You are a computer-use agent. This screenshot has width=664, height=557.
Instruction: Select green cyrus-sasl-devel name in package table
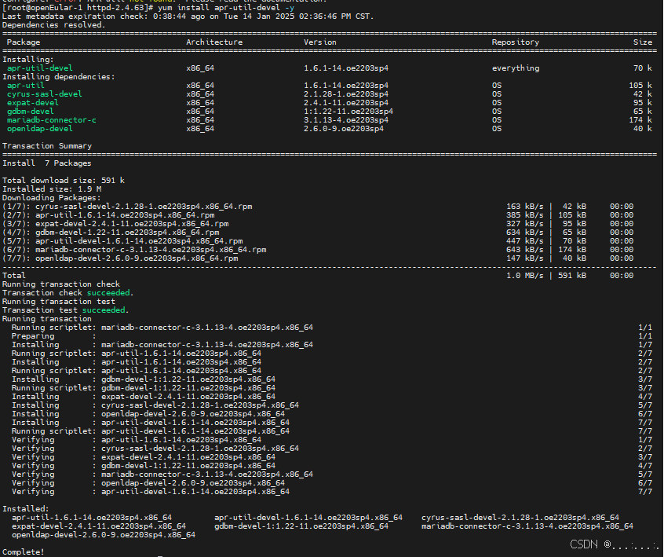click(x=45, y=94)
